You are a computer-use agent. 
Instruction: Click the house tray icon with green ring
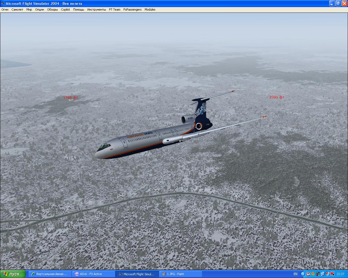coord(313,274)
